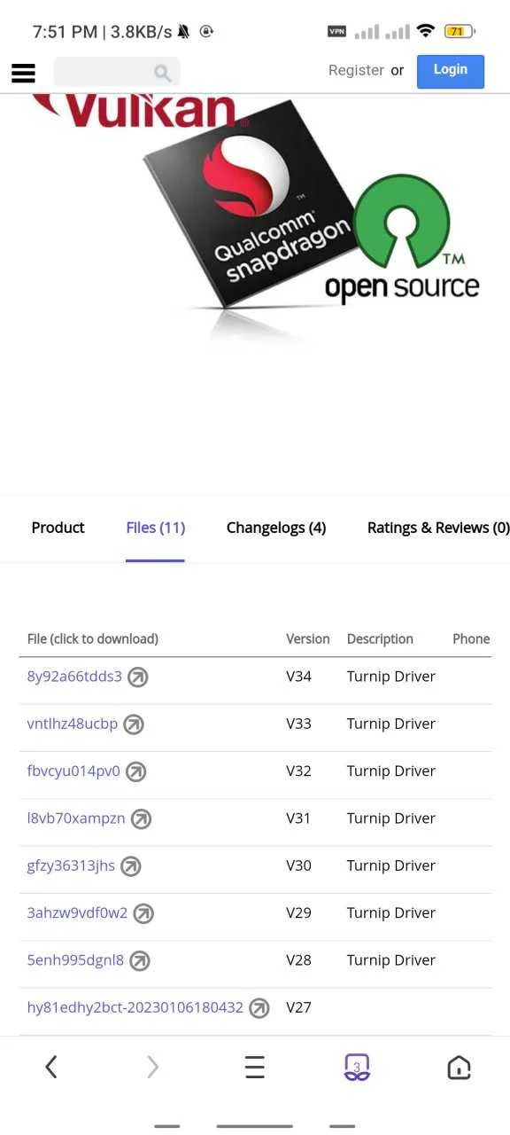Screen dimensions: 510x1135
Task: Go to browser home icon
Action: tap(459, 1067)
